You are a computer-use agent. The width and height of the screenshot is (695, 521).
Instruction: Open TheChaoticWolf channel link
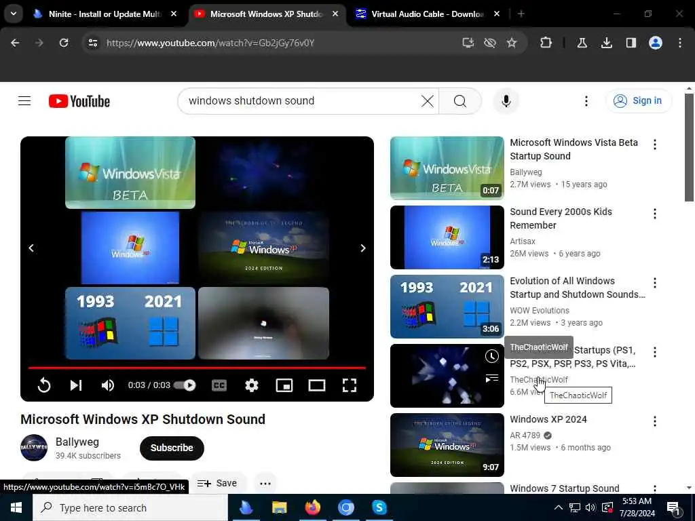(538, 380)
